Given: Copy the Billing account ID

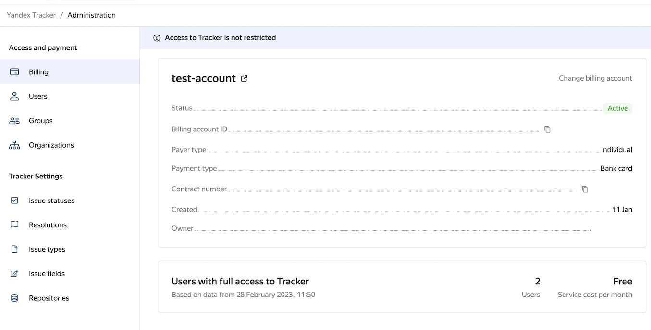Looking at the screenshot, I should click(x=547, y=130).
